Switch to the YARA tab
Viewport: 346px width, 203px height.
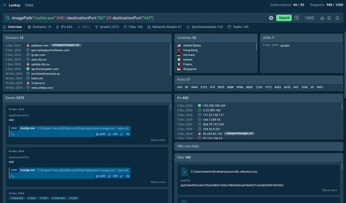29,5
